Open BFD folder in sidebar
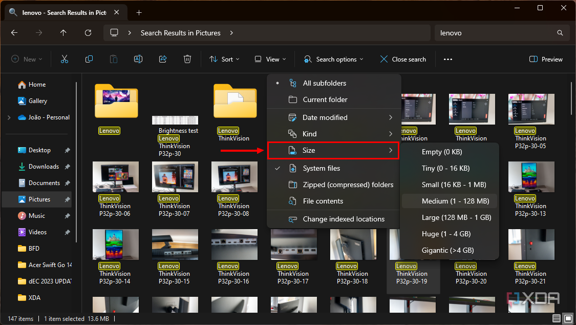 tap(29, 249)
